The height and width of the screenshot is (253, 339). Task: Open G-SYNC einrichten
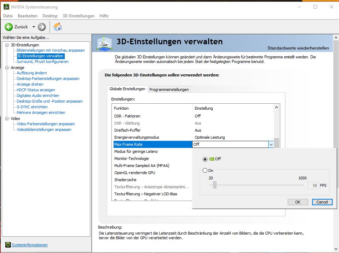[x=32, y=107]
